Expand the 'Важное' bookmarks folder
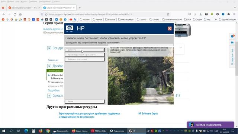 click(x=110, y=19)
